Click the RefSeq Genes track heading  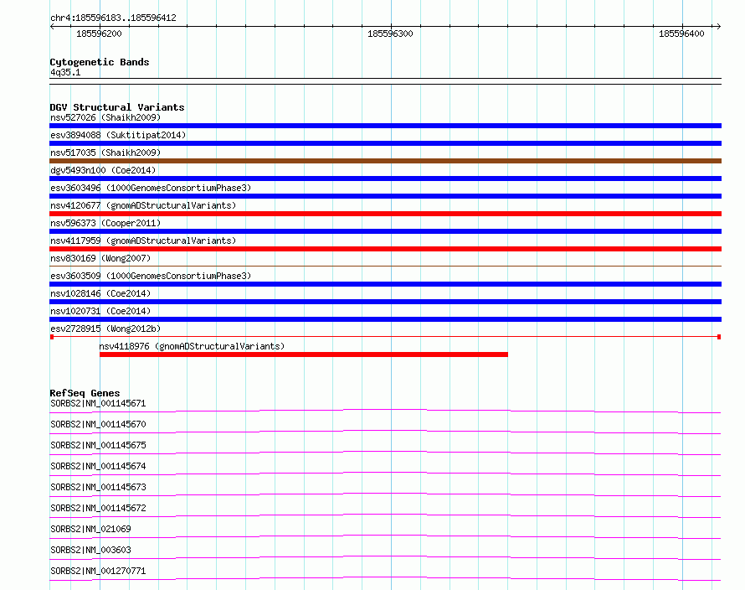point(85,393)
